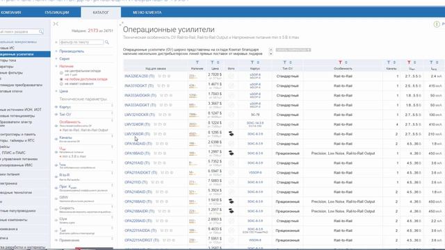This screenshot has height=250, width=445.
Task: Select radio 'на любом доступном складе'
Action: click(x=61, y=79)
